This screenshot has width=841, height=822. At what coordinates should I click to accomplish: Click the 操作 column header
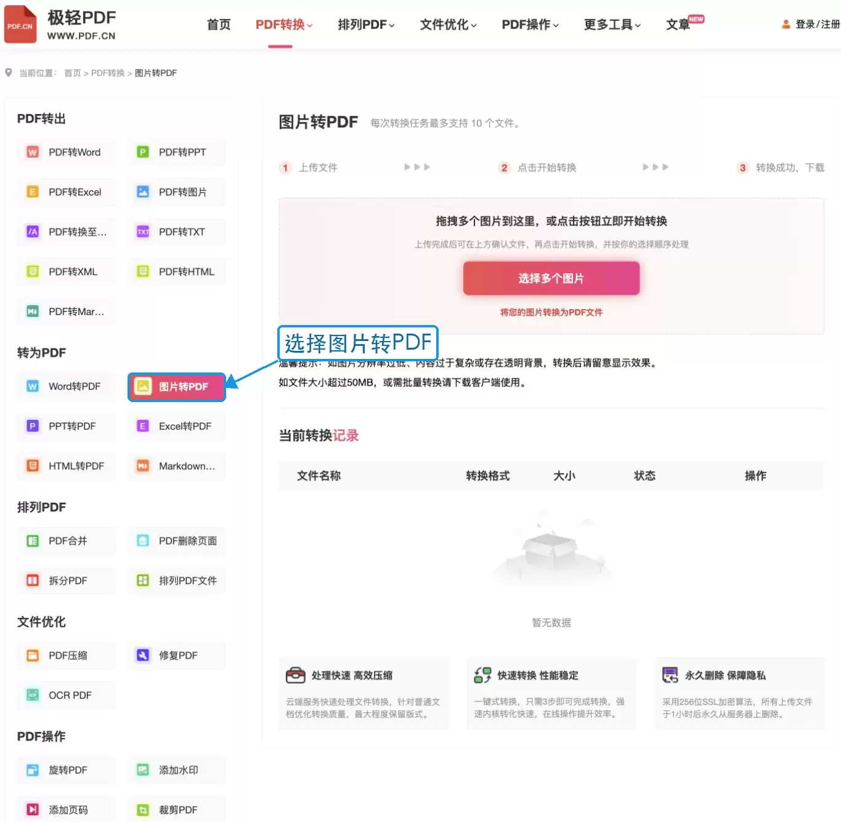(755, 475)
